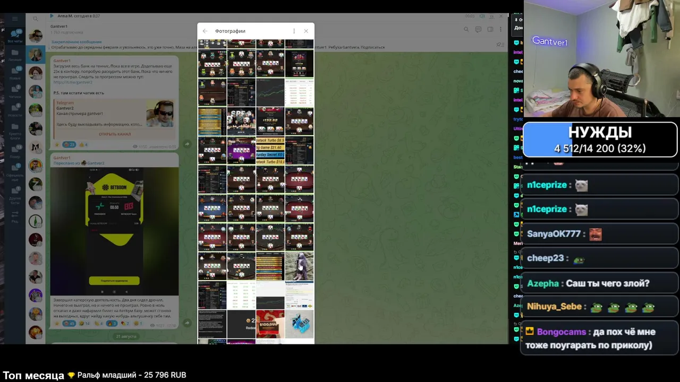Click the Azepha chat message
The height and width of the screenshot is (382, 680).
600,283
